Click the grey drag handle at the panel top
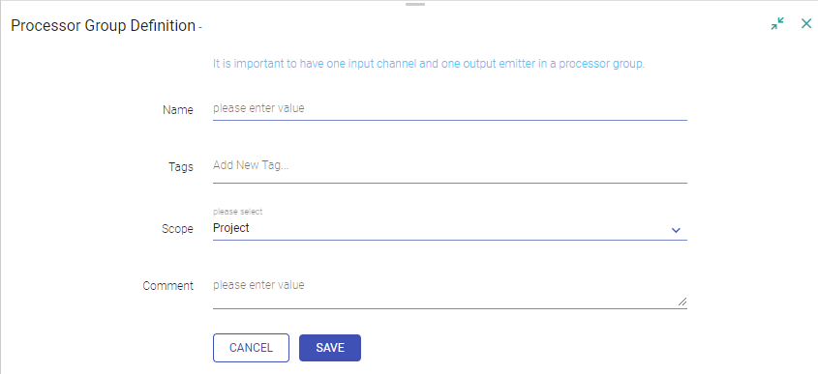 (x=415, y=4)
